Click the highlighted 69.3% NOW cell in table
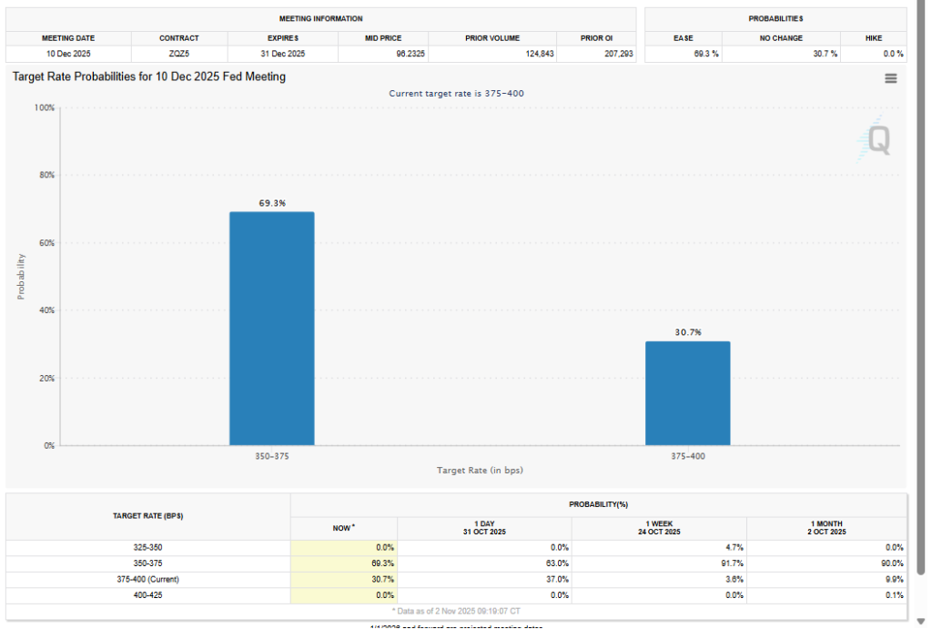932x629 pixels. click(344, 563)
